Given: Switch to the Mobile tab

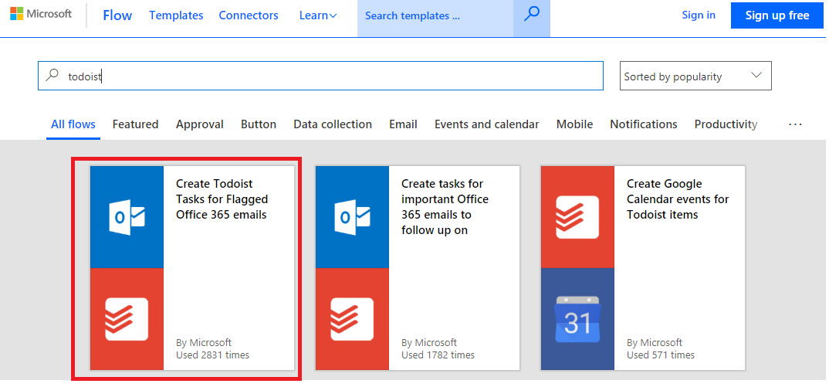Looking at the screenshot, I should 575,124.
